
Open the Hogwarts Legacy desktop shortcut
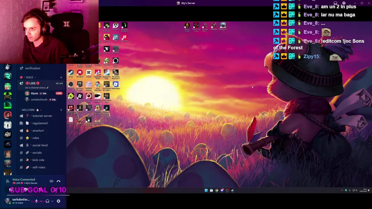coord(107,108)
